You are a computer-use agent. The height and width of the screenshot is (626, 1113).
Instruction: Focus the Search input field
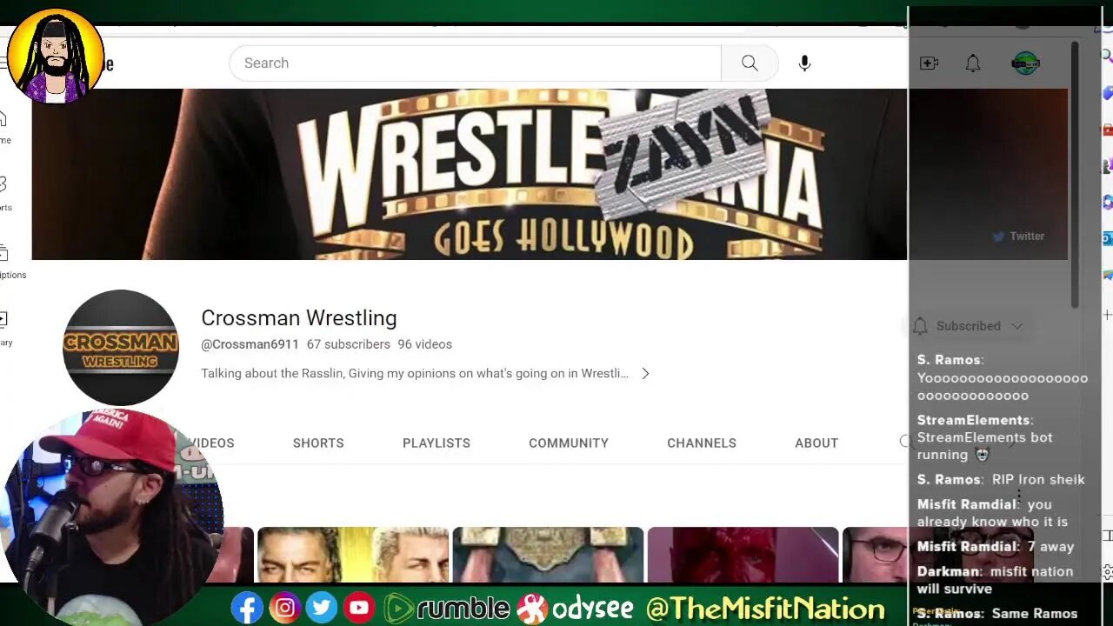(x=475, y=63)
